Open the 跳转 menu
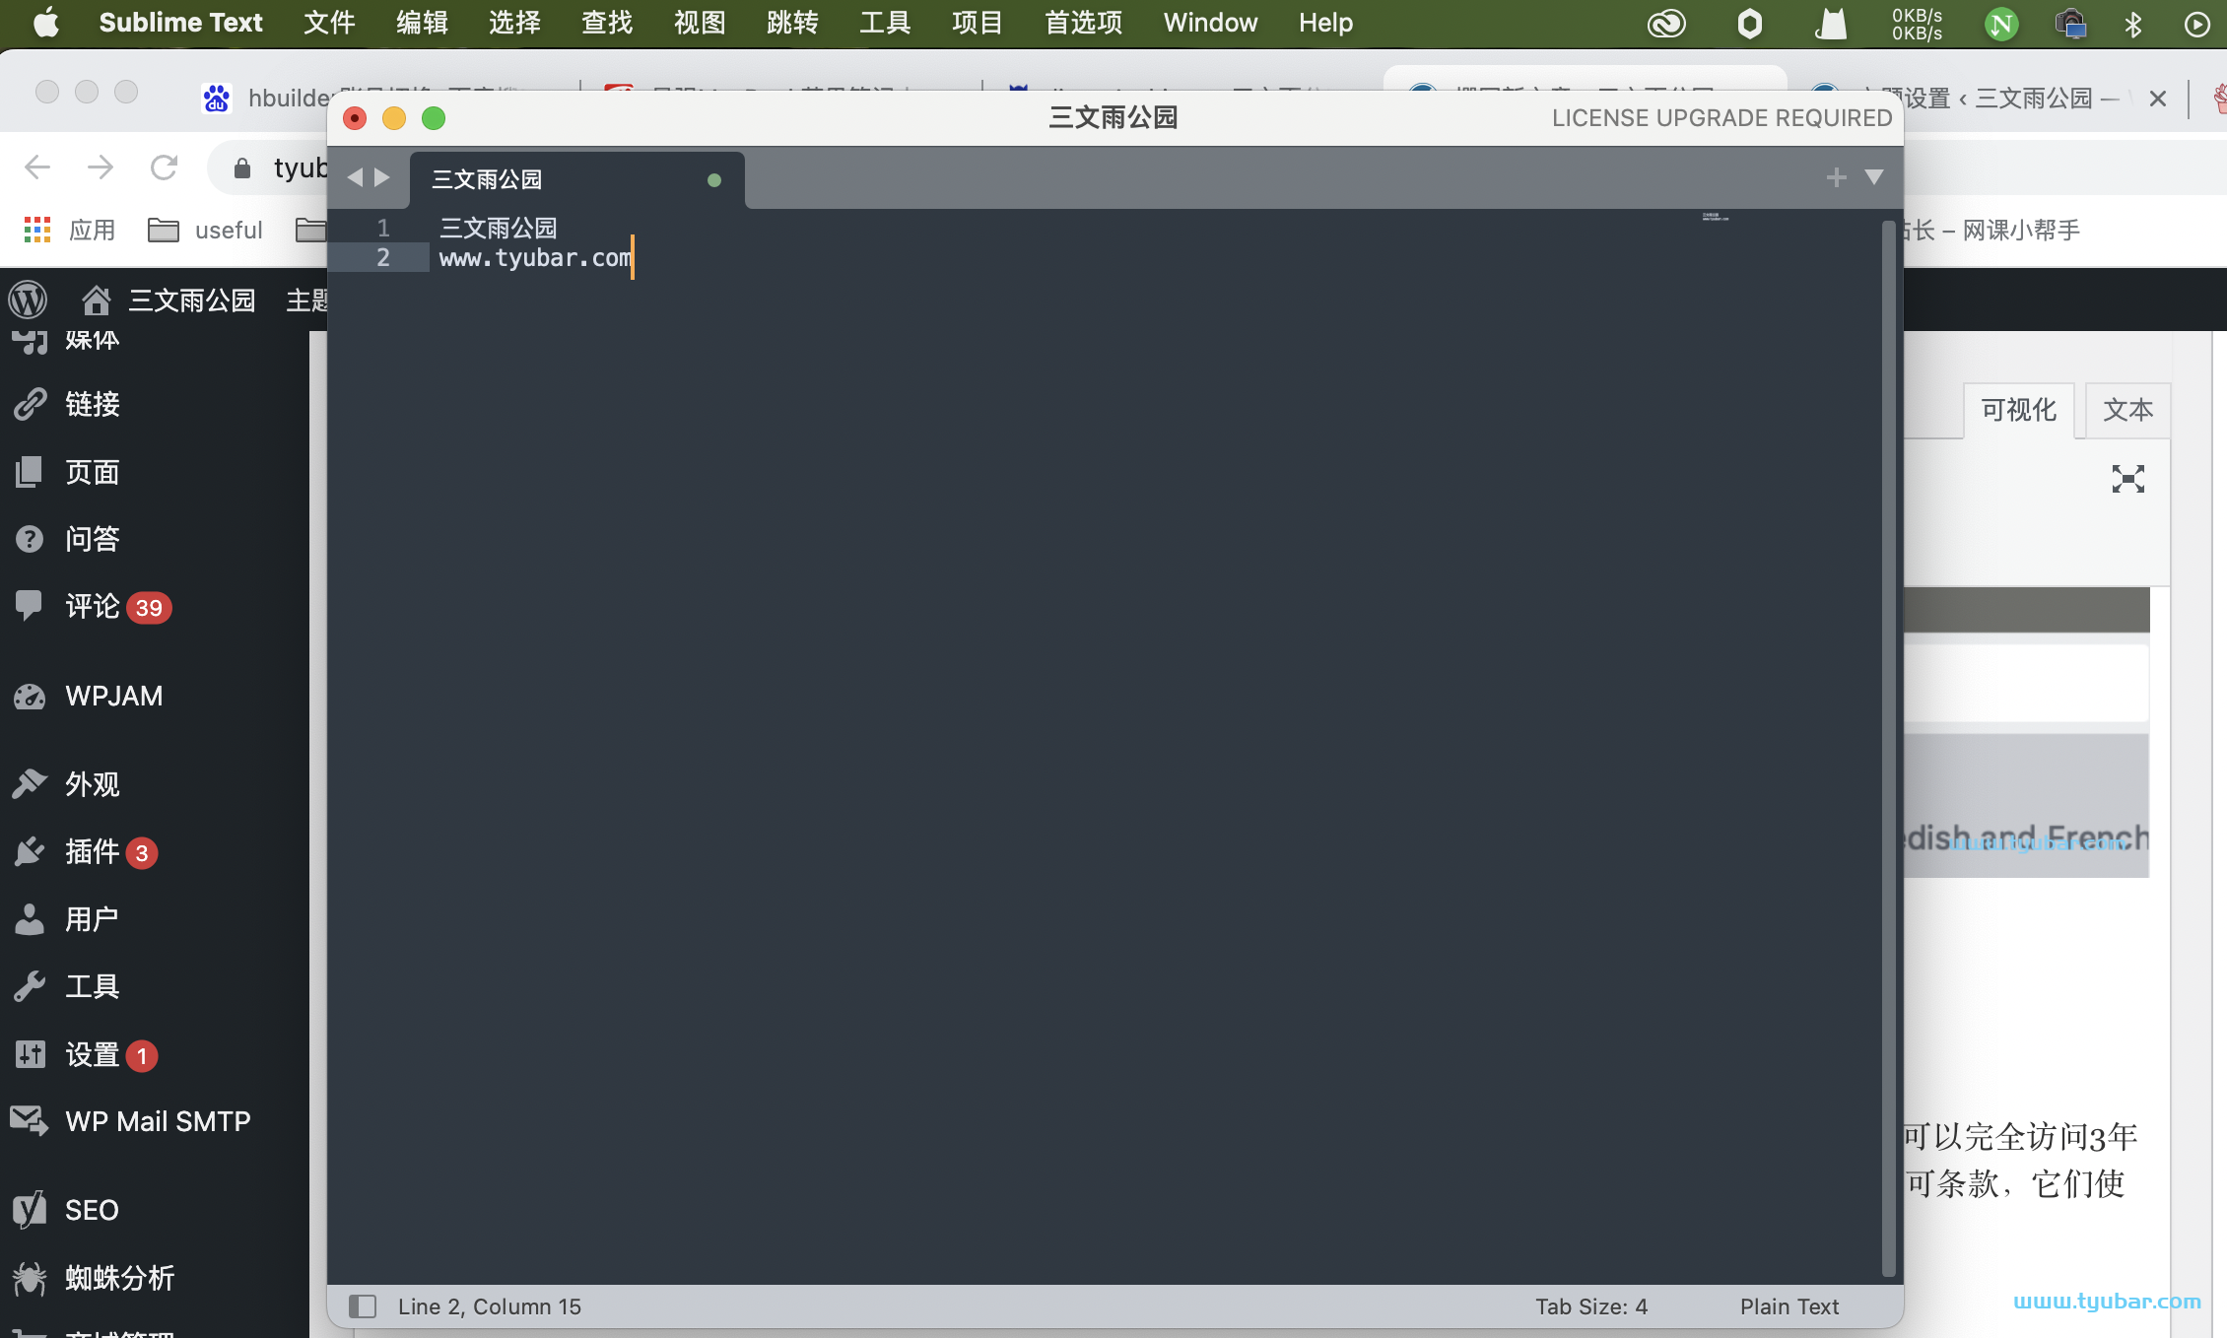2227x1338 pixels. (x=792, y=23)
